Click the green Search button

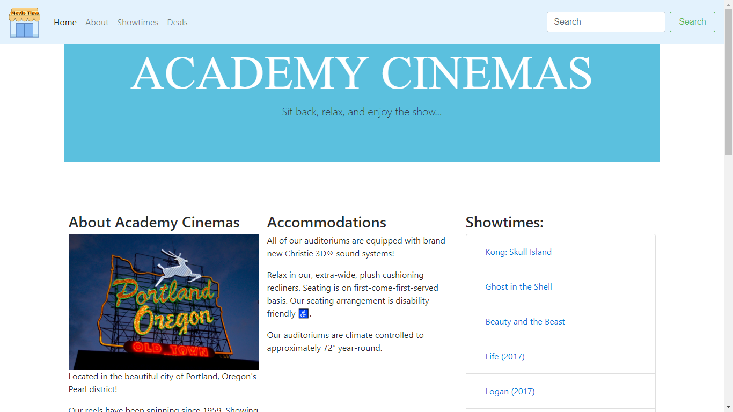coord(692,22)
